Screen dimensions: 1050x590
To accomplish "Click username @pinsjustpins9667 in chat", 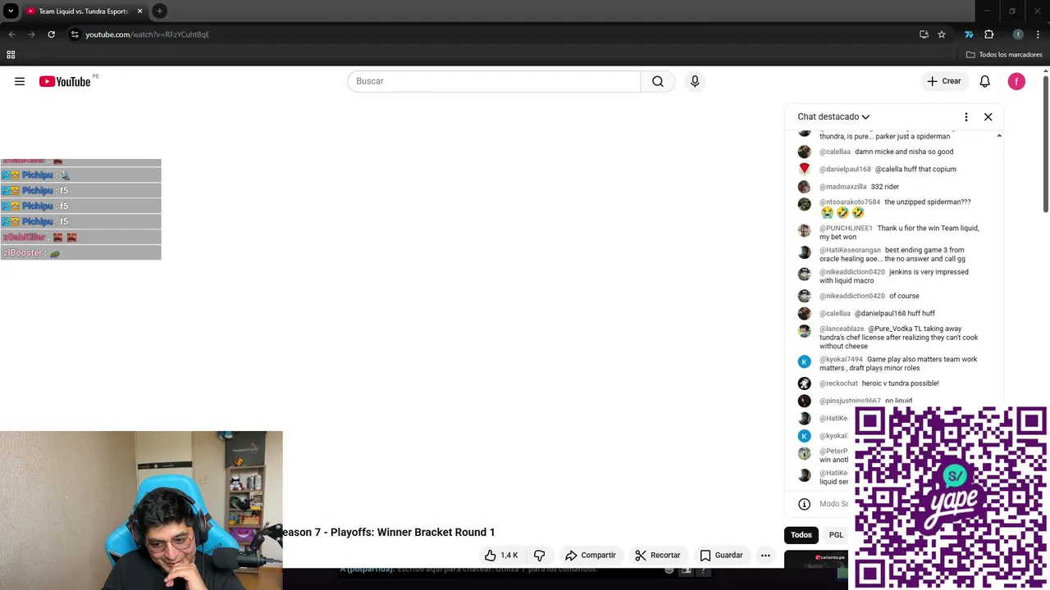I will click(x=850, y=401).
